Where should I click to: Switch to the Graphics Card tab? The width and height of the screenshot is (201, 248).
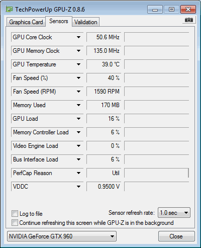26,22
